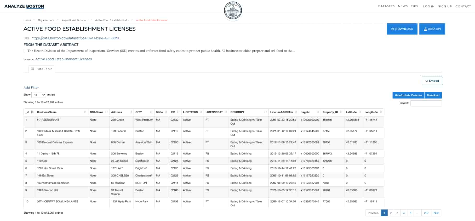Screen dimensions: 475x221
Task: Open the Datasets menu in top navigation
Action: point(386,6)
